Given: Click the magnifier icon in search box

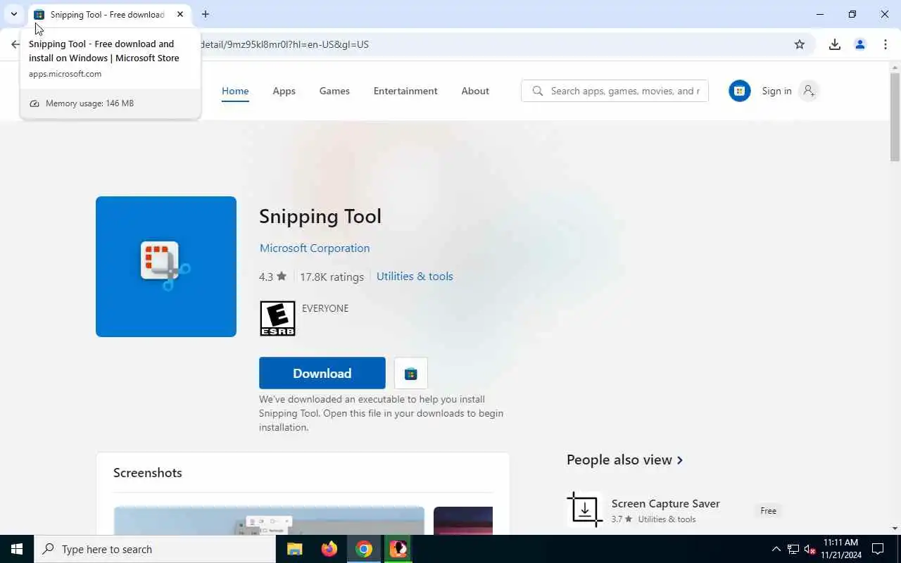Looking at the screenshot, I should [538, 91].
